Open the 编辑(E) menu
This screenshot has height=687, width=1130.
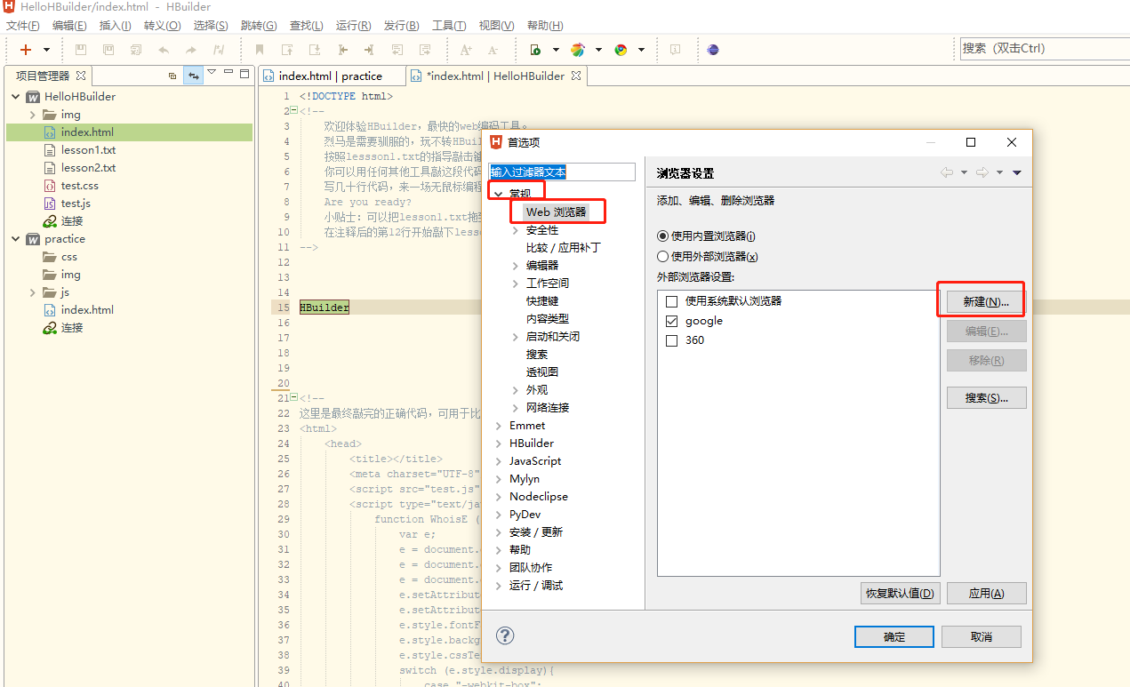69,26
